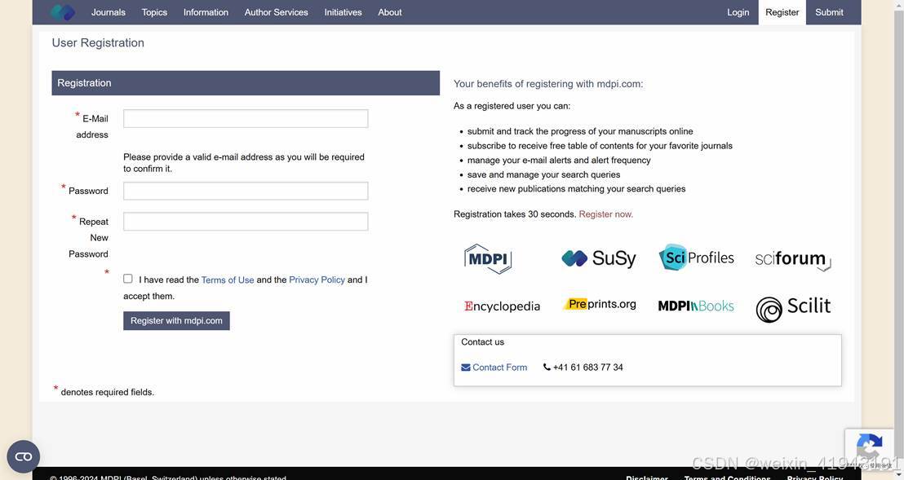This screenshot has height=480, width=904.
Task: Click the User Registration heading
Action: [98, 42]
